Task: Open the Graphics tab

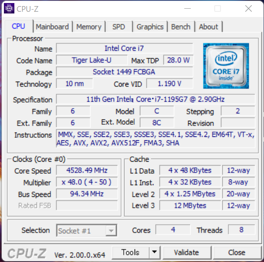Action: click(150, 27)
